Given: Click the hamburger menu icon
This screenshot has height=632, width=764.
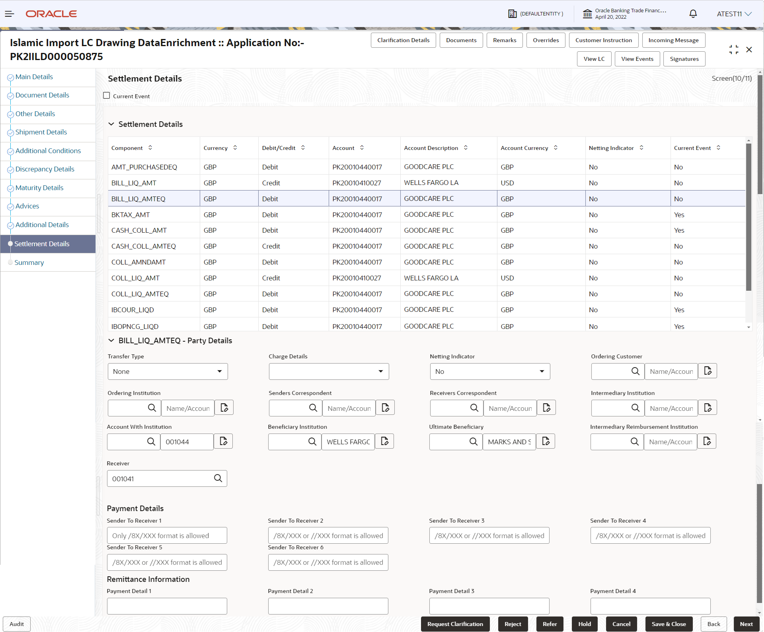Looking at the screenshot, I should (x=10, y=14).
